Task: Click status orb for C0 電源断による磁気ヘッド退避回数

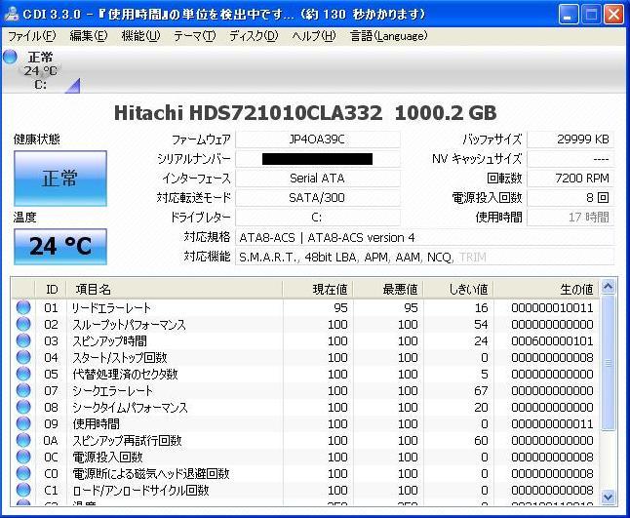Action: click(x=23, y=473)
